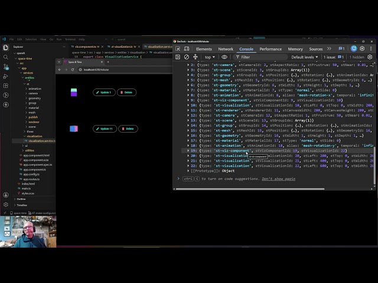Show more DevTools tabs chevron
The width and height of the screenshot is (378, 283).
[330, 48]
